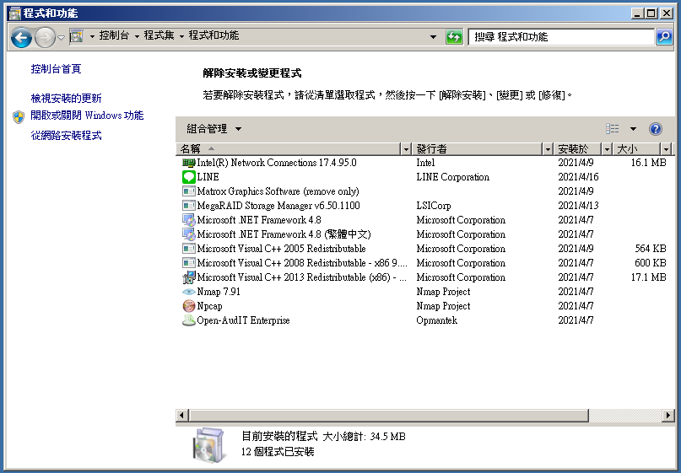Screen dimensions: 681x473
Task: Sort by the 名稱 column header
Action: point(289,149)
